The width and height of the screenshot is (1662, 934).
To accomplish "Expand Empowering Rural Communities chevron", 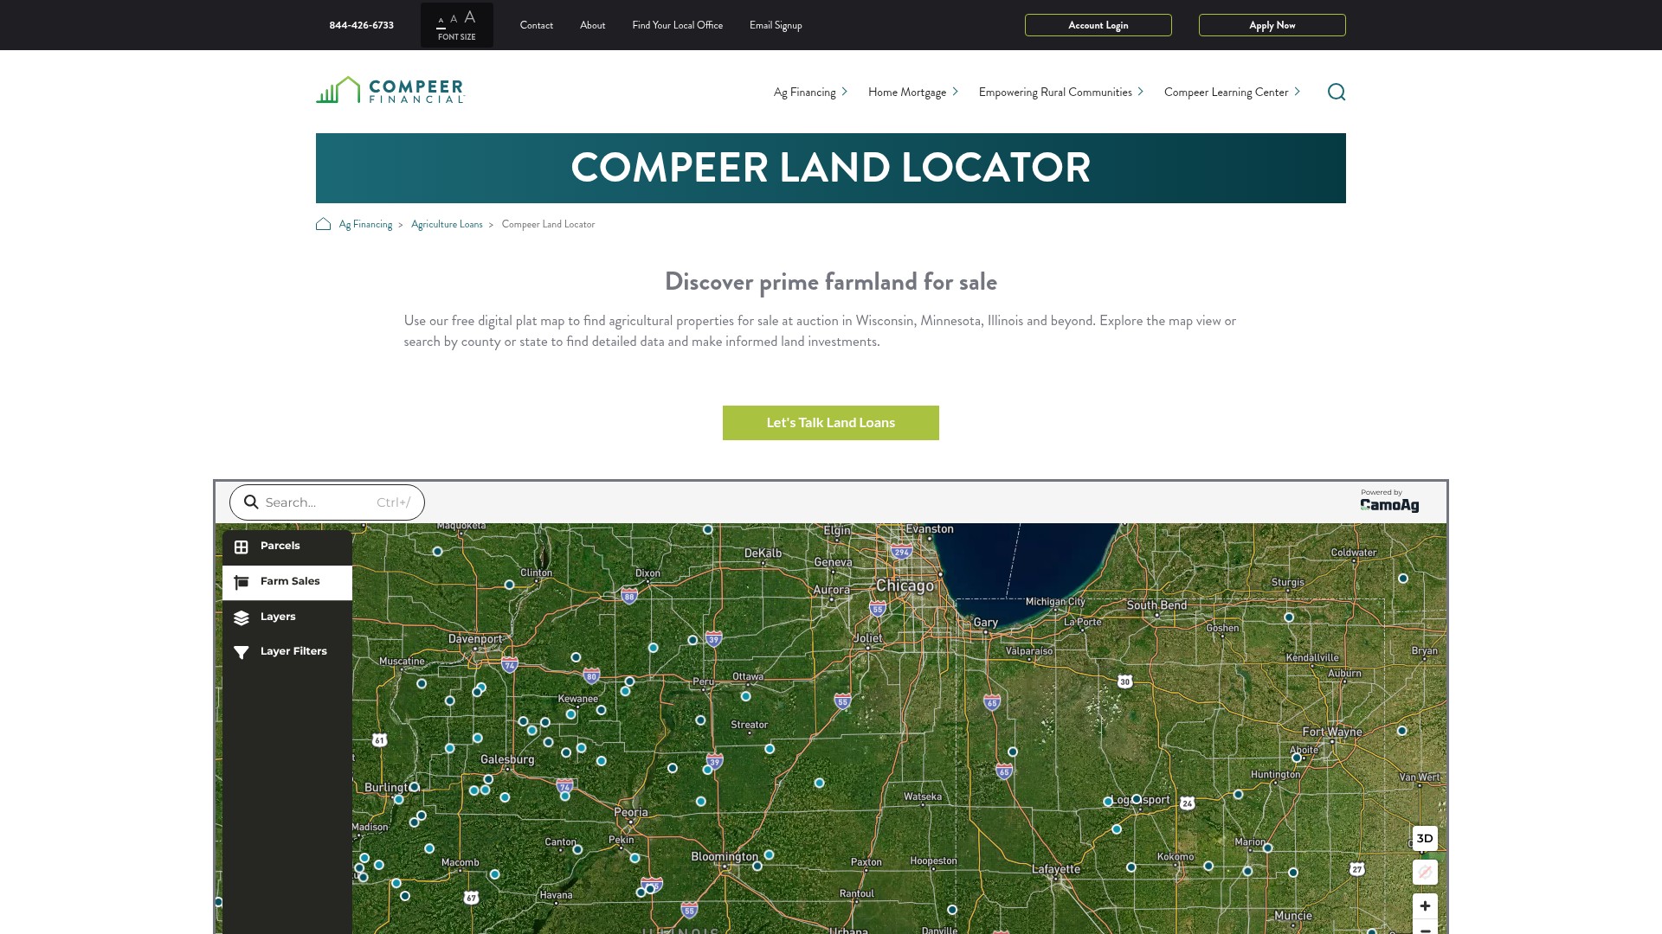I will click(x=1141, y=92).
